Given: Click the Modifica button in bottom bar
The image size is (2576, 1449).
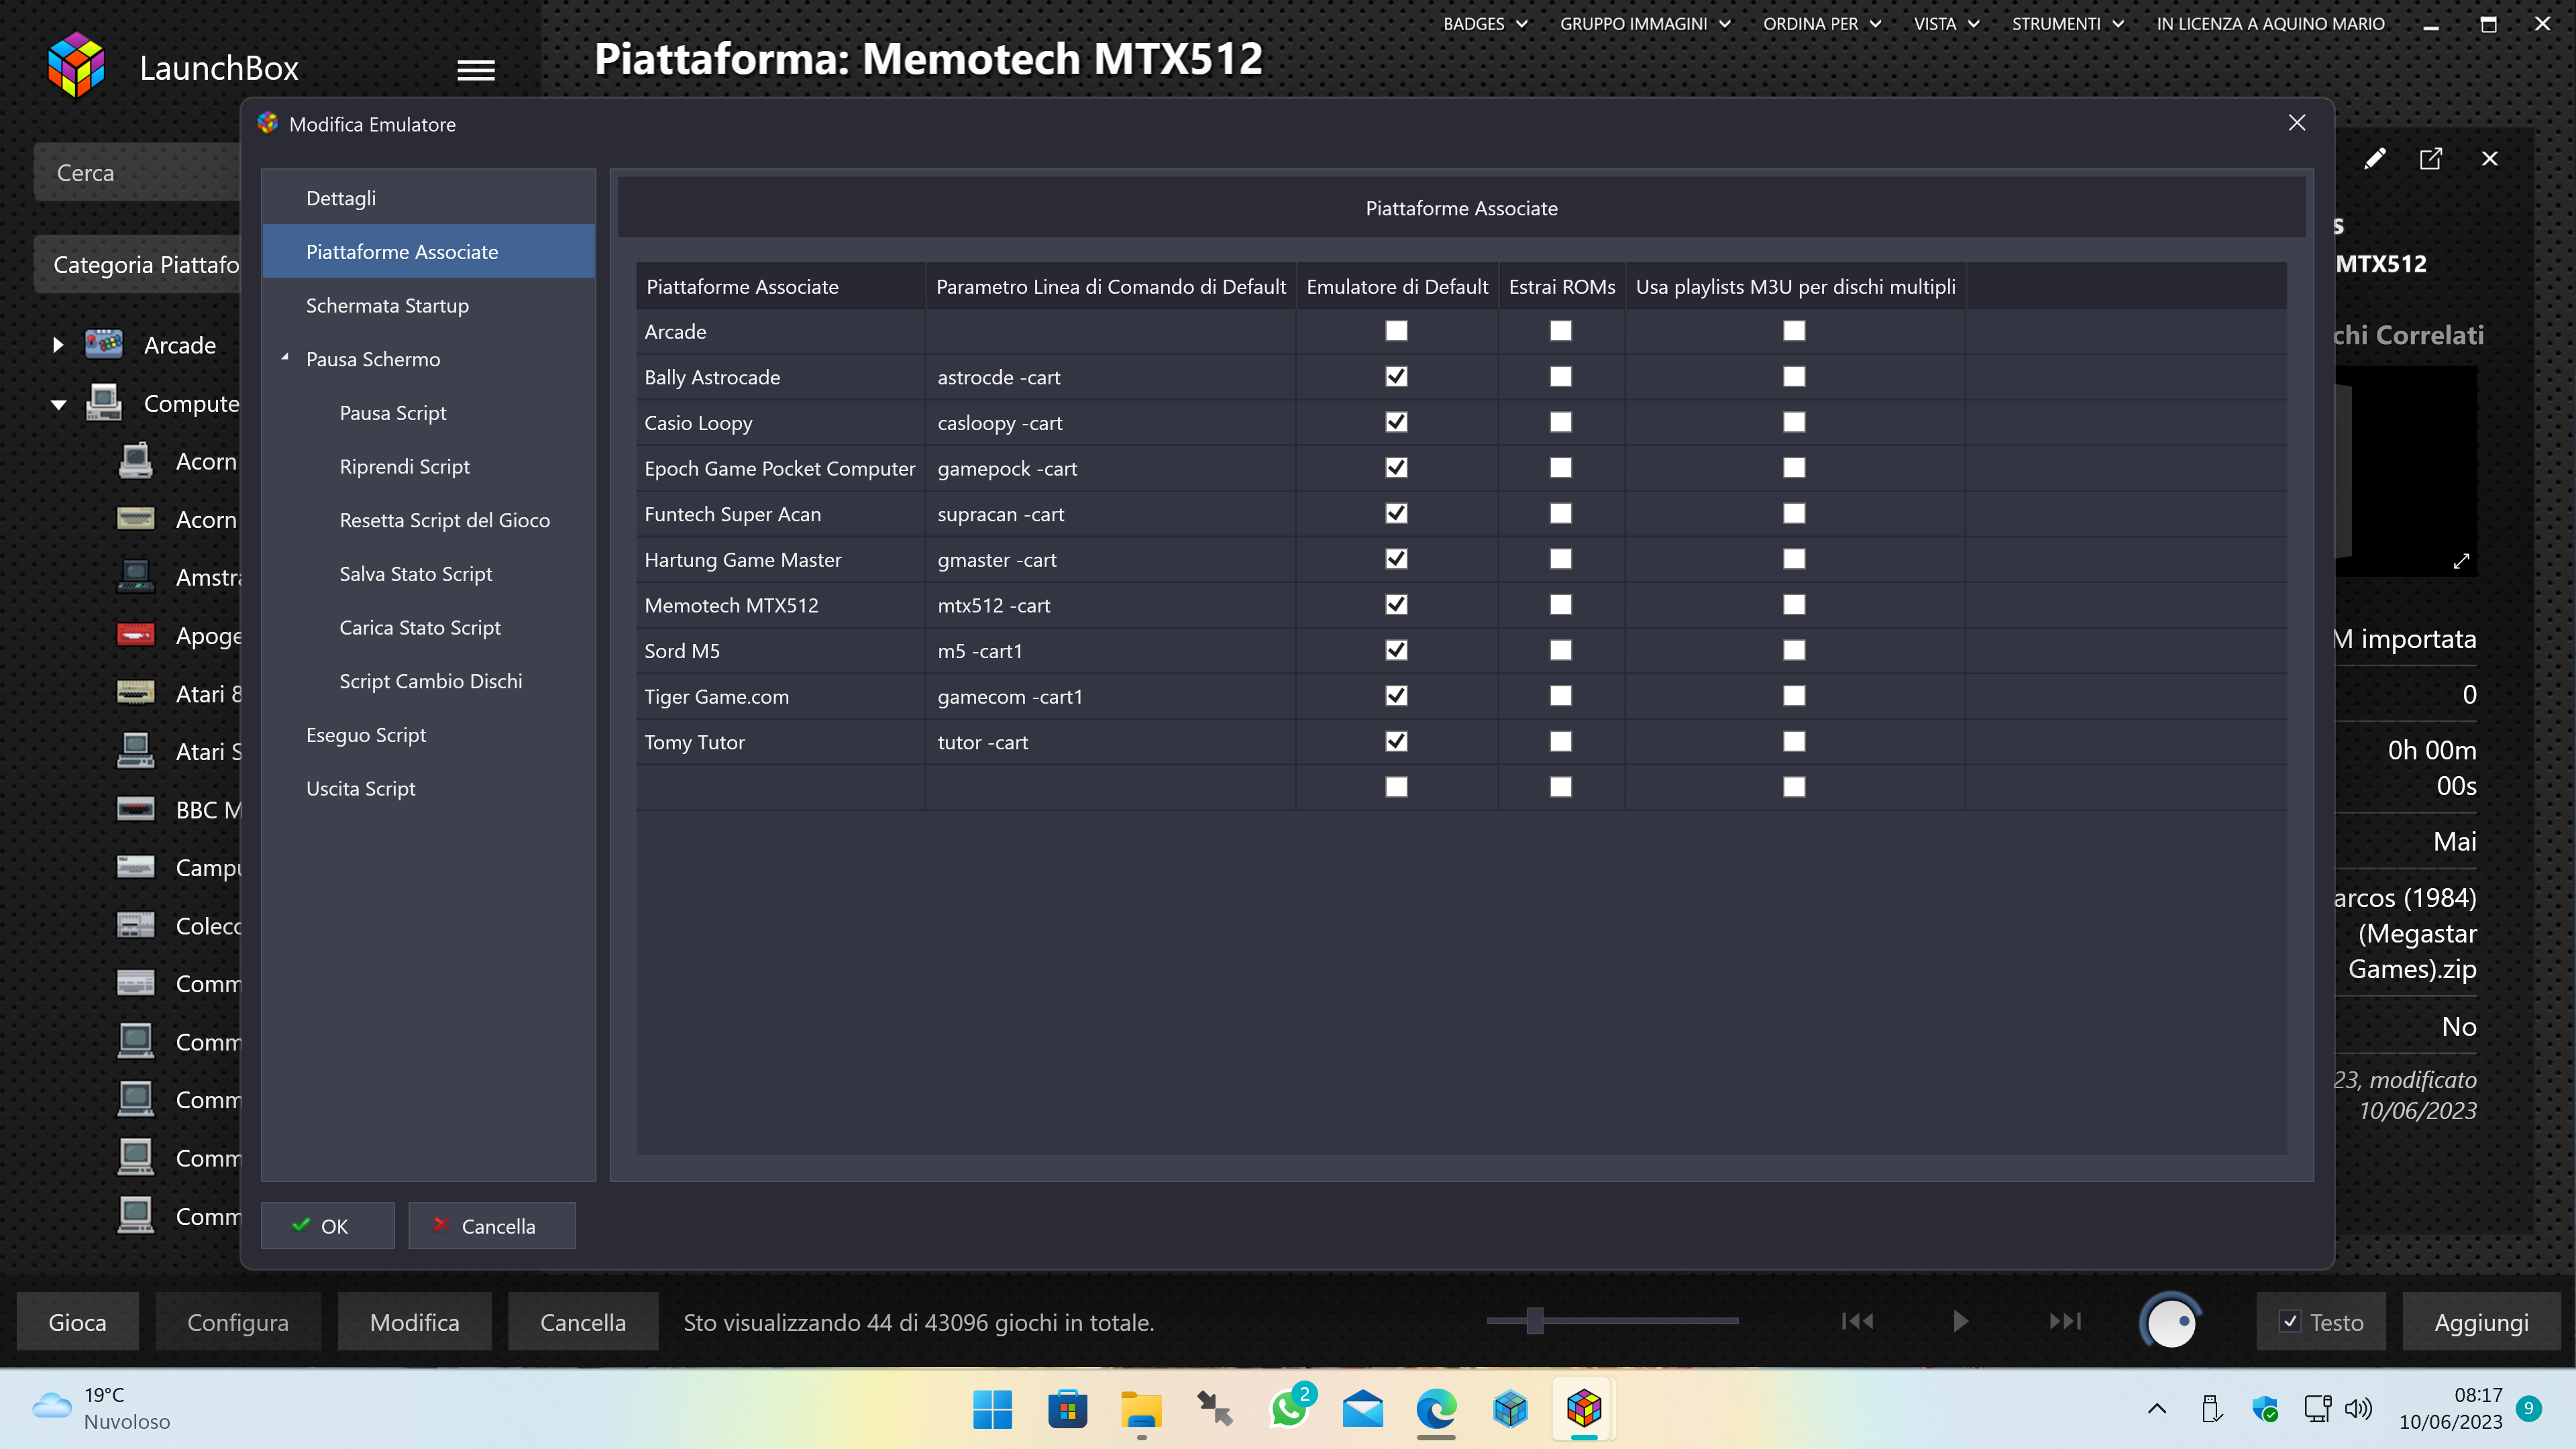Looking at the screenshot, I should pos(414,1321).
